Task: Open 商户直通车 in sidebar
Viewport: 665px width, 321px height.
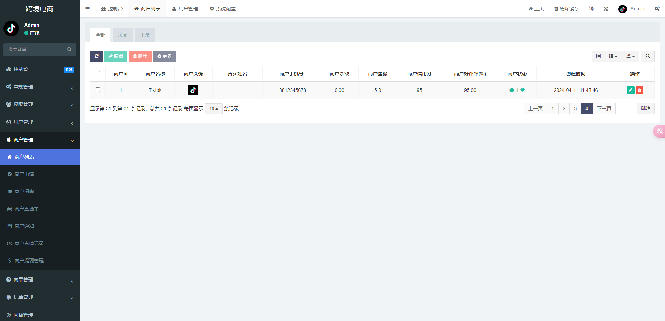Action: tap(40, 209)
